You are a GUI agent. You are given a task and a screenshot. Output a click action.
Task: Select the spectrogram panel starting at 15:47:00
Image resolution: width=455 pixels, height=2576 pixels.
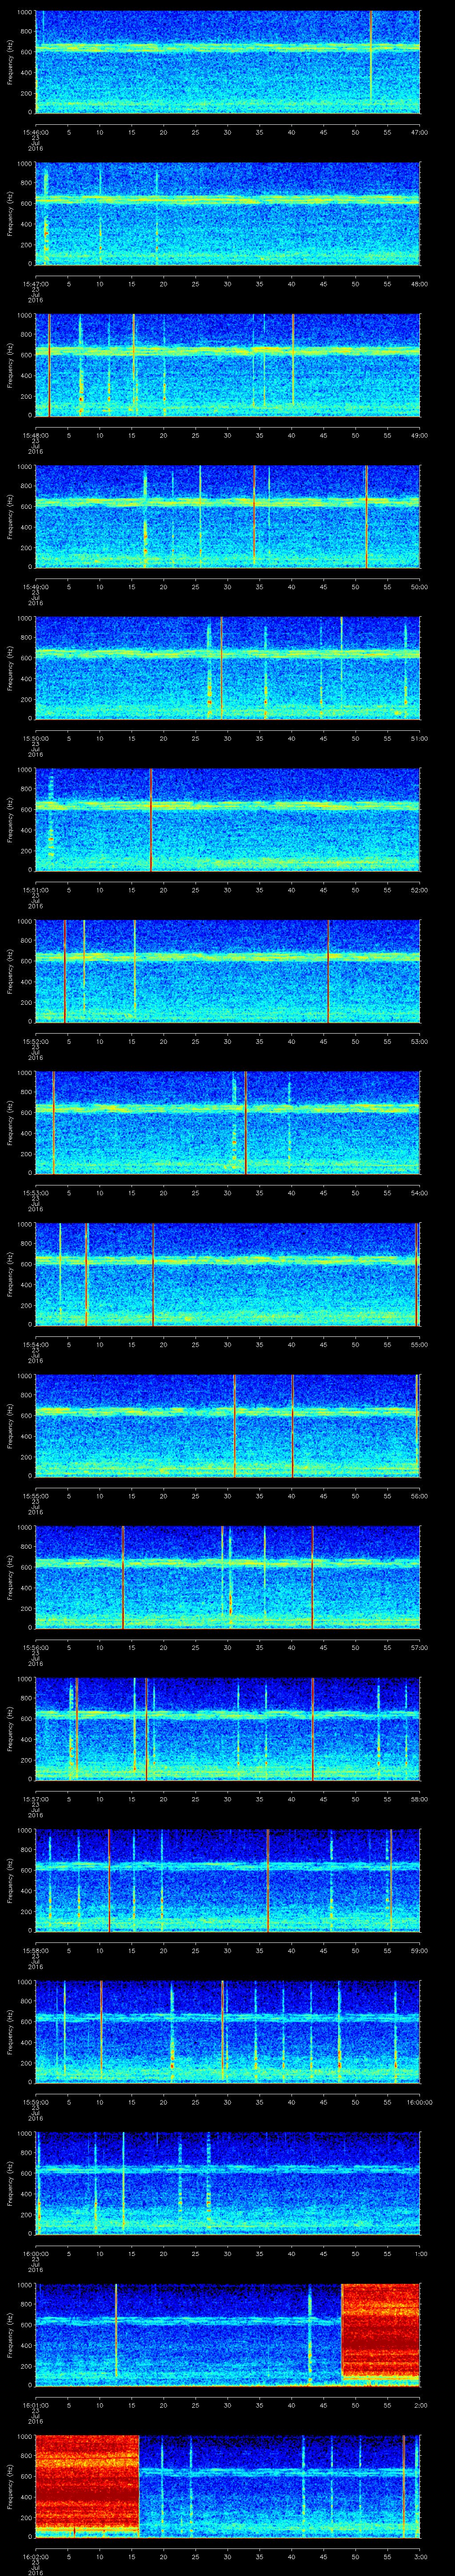pos(227,214)
